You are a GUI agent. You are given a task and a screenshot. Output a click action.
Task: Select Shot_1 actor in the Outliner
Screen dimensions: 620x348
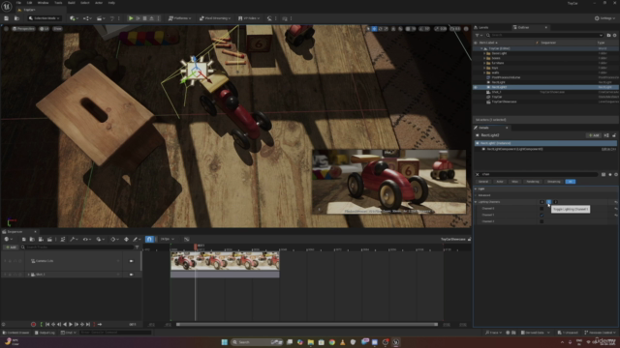(497, 92)
